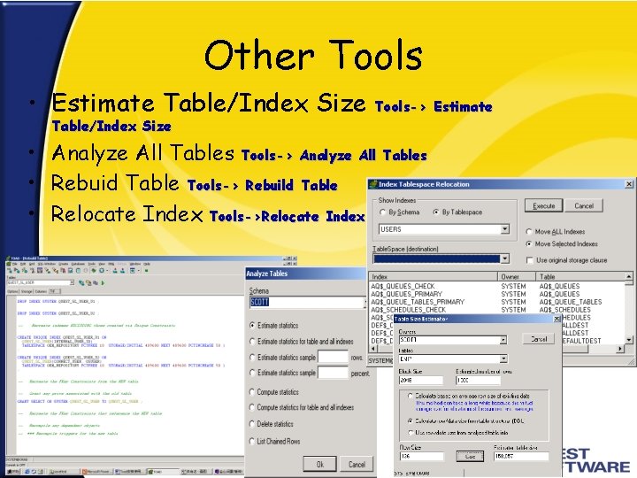Close the Table Size Estimator dialog
637x478 pixels.
pos(557,319)
